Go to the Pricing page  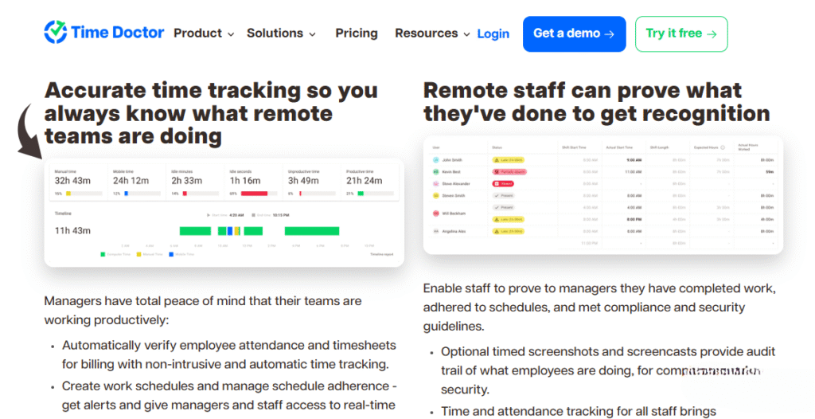point(357,33)
